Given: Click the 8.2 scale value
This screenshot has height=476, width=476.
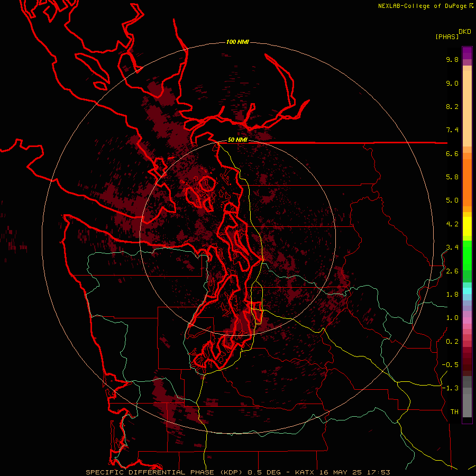Looking at the screenshot, I should pos(452,106).
